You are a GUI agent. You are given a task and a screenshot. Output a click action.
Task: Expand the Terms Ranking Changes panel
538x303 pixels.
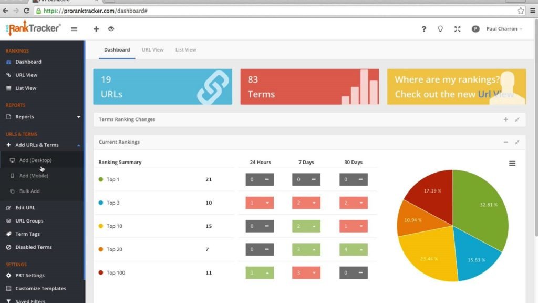(x=506, y=119)
